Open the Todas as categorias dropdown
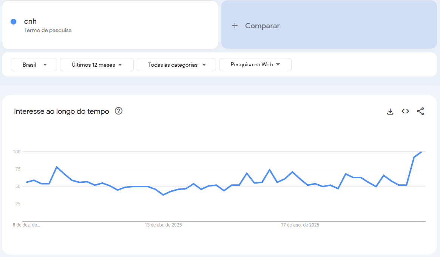The height and width of the screenshot is (257, 440). coord(176,65)
